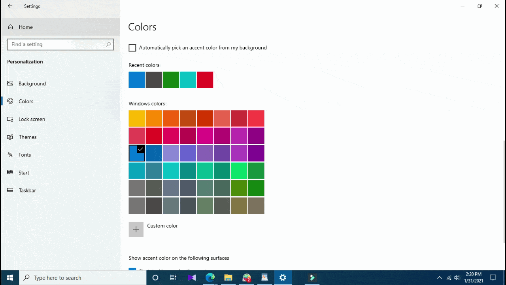Open Lock screen settings

pyautogui.click(x=32, y=119)
